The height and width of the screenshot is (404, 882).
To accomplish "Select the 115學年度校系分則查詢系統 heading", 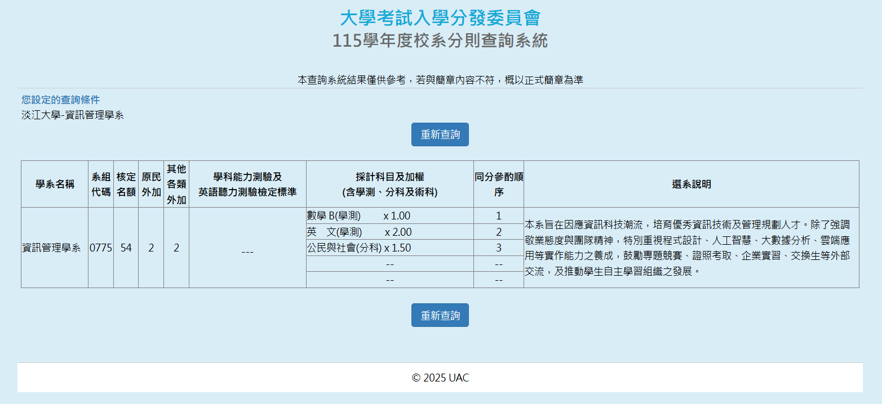I will (440, 41).
